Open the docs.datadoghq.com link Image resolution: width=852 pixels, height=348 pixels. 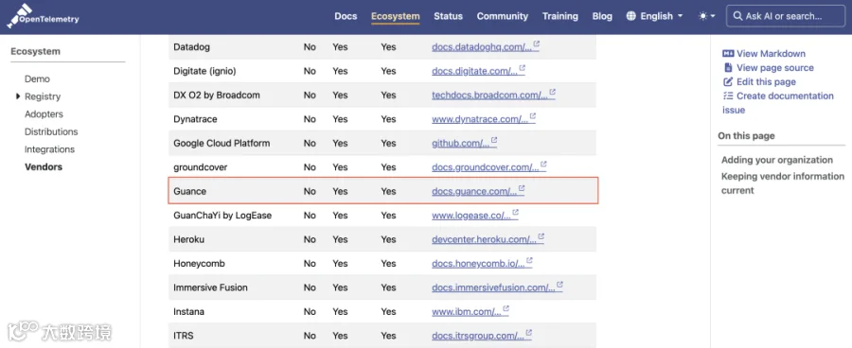coord(482,47)
